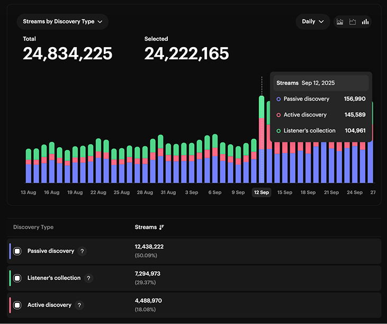Viewport: 387px width, 324px height.
Task: Click the Active discovery row label
Action: point(49,305)
